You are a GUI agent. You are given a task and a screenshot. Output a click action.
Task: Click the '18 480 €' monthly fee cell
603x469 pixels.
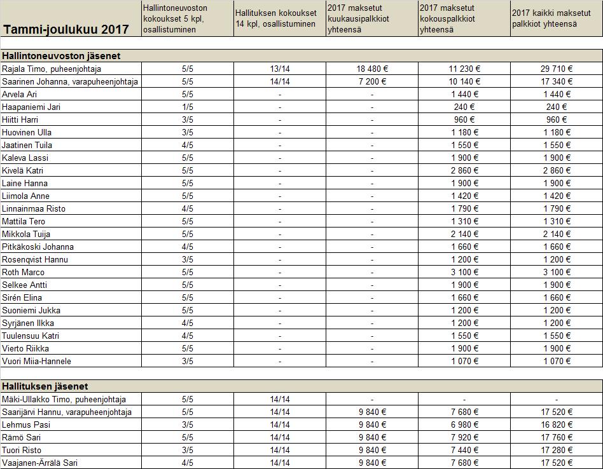pos(372,69)
